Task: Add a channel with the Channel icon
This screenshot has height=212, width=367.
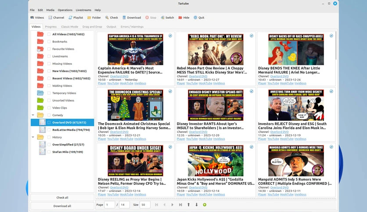Action: click(50, 18)
